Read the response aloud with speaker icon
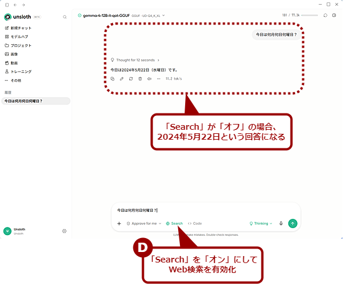Image resolution: width=343 pixels, height=284 pixels. [x=149, y=79]
